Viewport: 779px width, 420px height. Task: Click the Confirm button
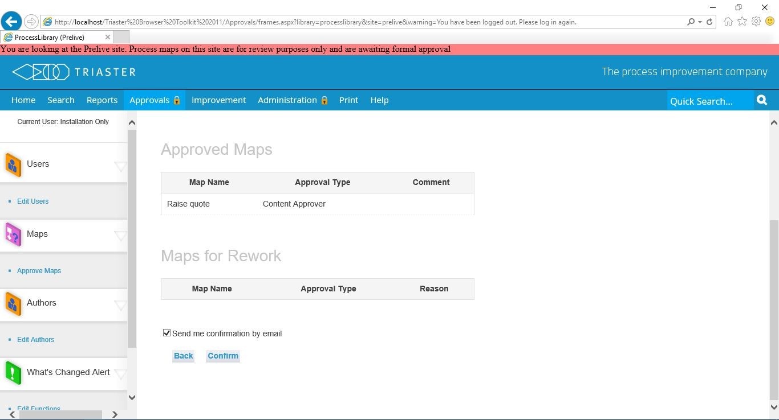pyautogui.click(x=222, y=356)
